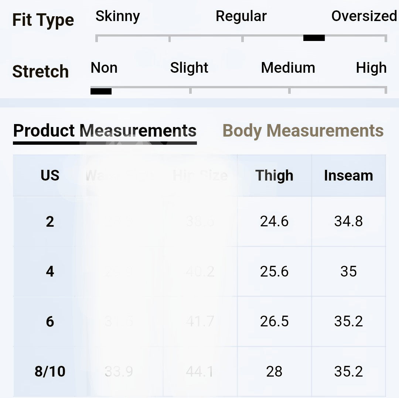Click the High stretch label
The image size is (399, 398).
coord(371,68)
